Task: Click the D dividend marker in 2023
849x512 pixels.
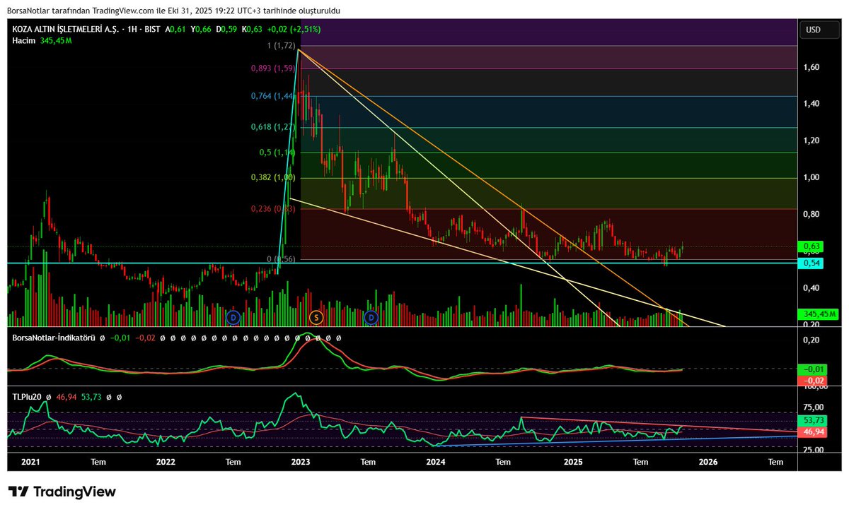Action: point(371,318)
